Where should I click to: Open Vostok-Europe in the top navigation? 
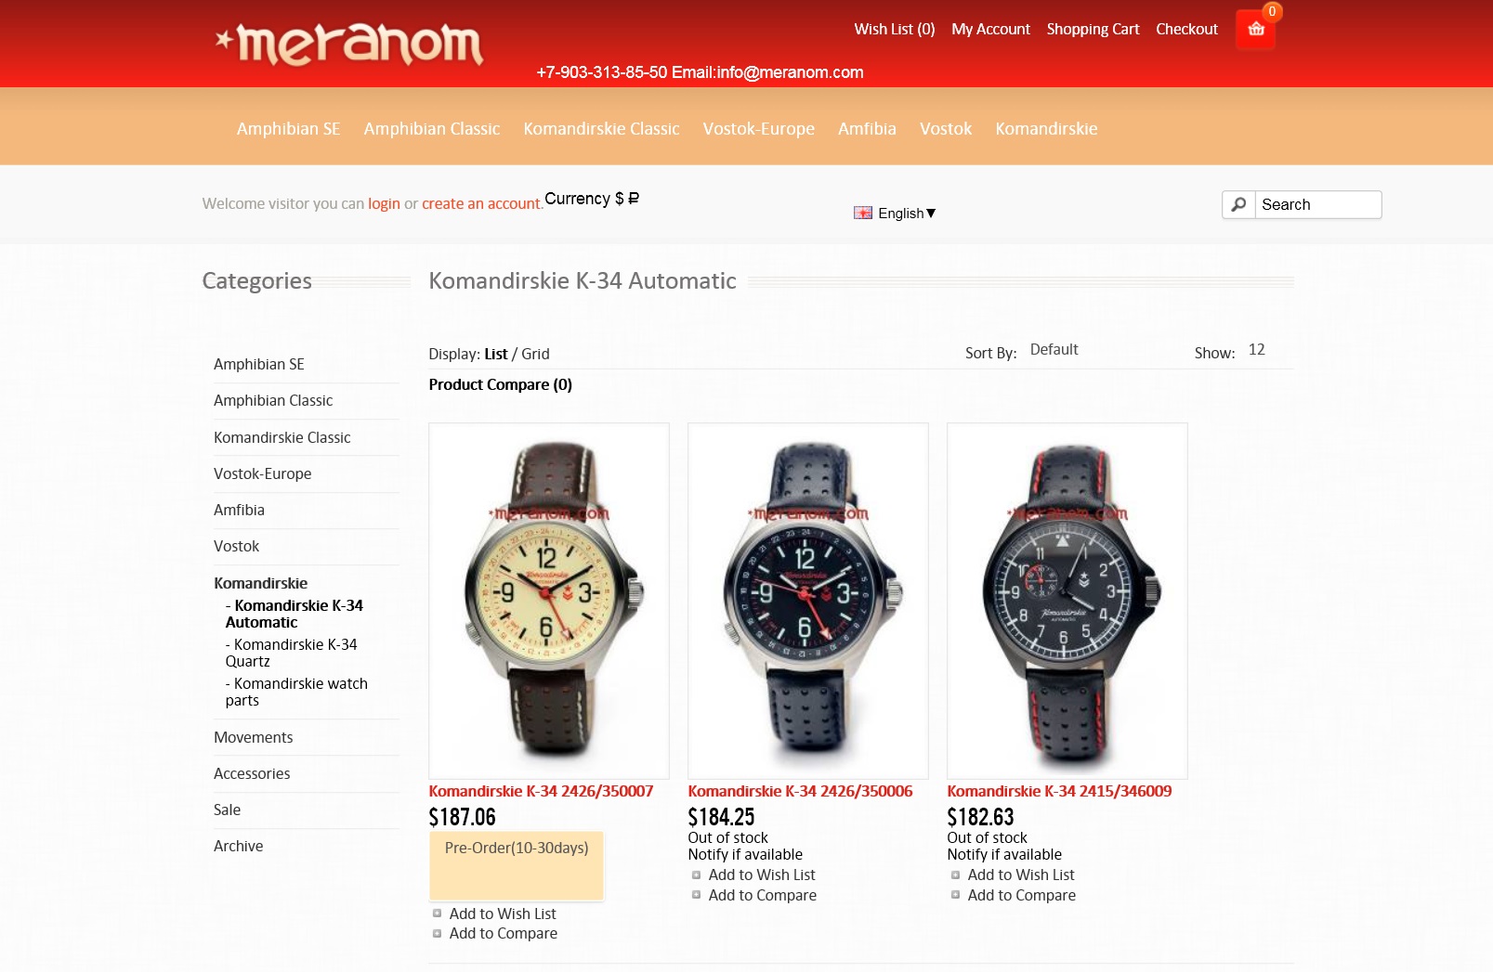(758, 128)
